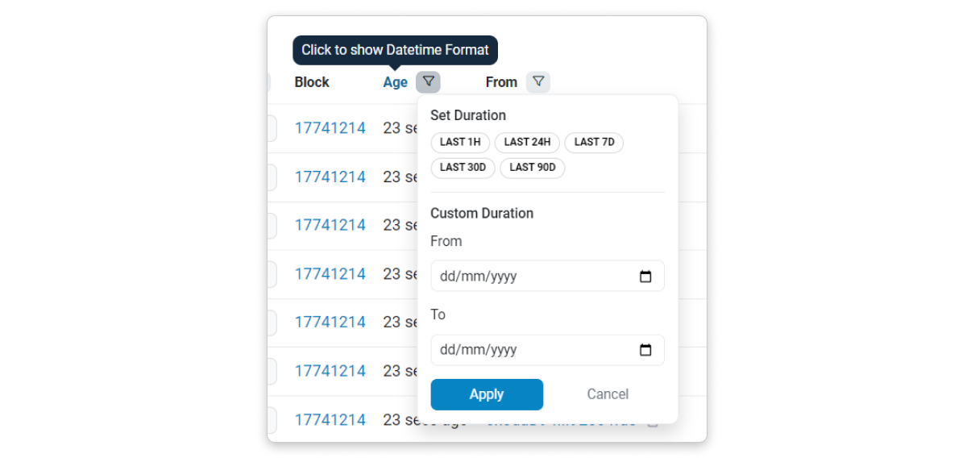Open block 17741214 in the fourth row

point(330,274)
